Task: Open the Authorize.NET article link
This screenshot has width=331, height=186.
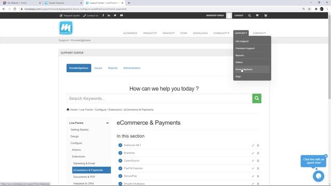Action: point(132,145)
